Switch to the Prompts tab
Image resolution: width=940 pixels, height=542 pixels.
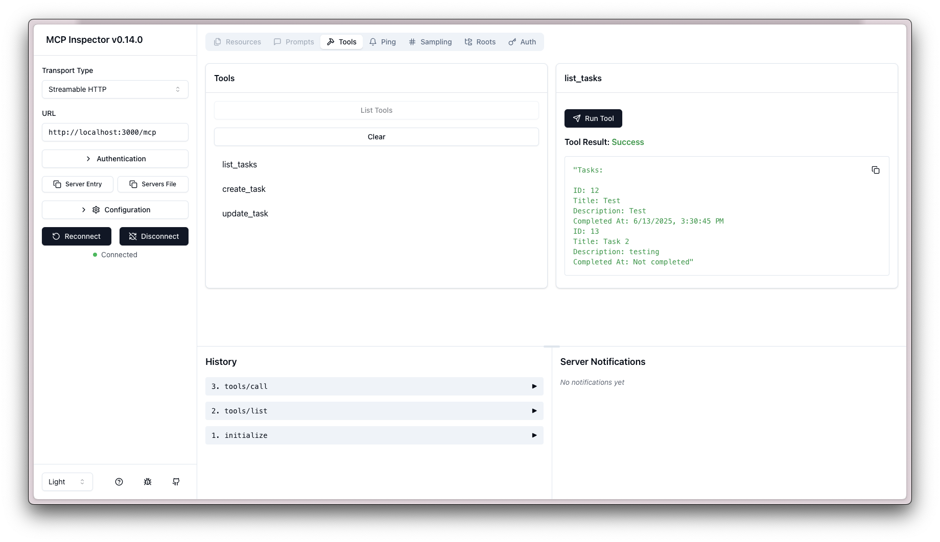[294, 42]
